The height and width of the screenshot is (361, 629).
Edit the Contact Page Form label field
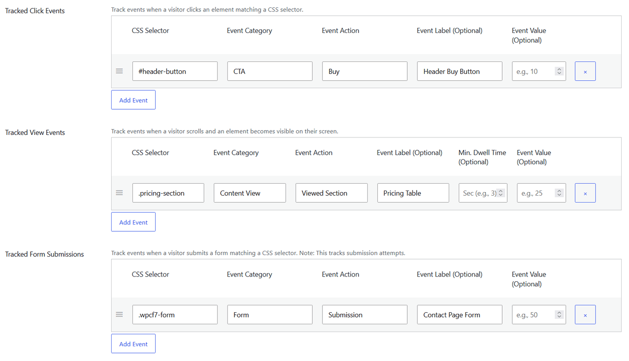tap(459, 315)
